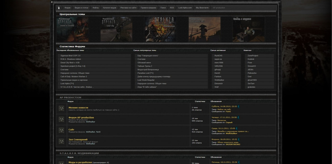Open Бар "Говорящая плоть" popular topic
Image resolution: width=332 pixels, height=164 pixels.
148,56
